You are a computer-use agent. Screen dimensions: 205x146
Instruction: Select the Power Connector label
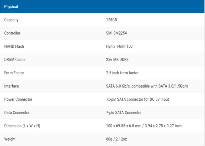18,99
